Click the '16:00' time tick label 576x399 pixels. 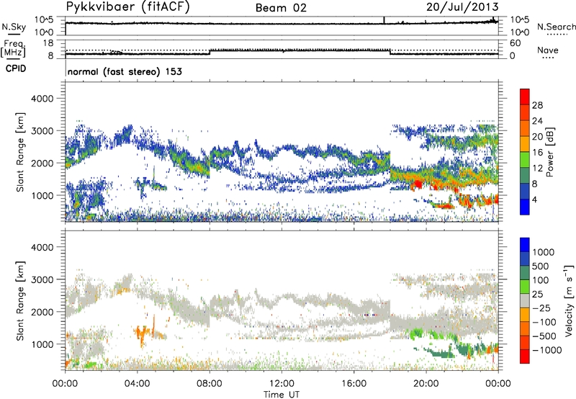click(x=354, y=384)
